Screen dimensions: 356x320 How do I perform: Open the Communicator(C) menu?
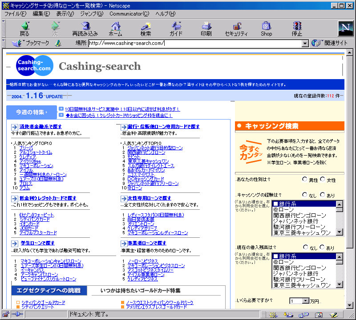[x=129, y=14]
